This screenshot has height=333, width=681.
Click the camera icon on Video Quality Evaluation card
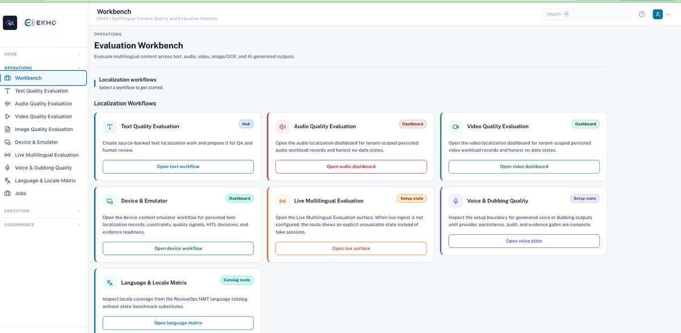(456, 127)
